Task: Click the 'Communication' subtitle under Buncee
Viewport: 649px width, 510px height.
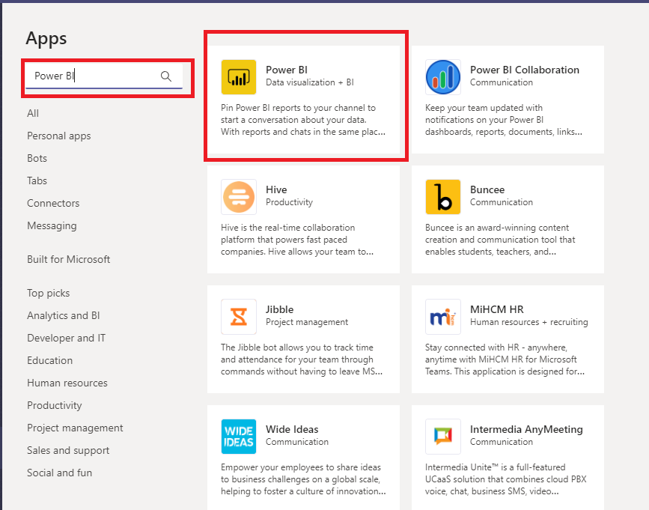Action: coord(502,202)
